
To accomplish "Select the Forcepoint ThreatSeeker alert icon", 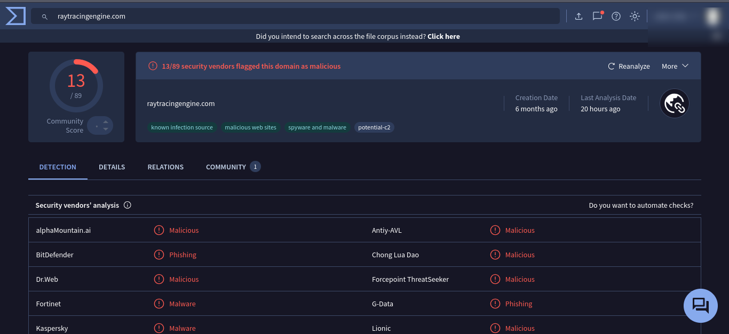I will pos(495,279).
